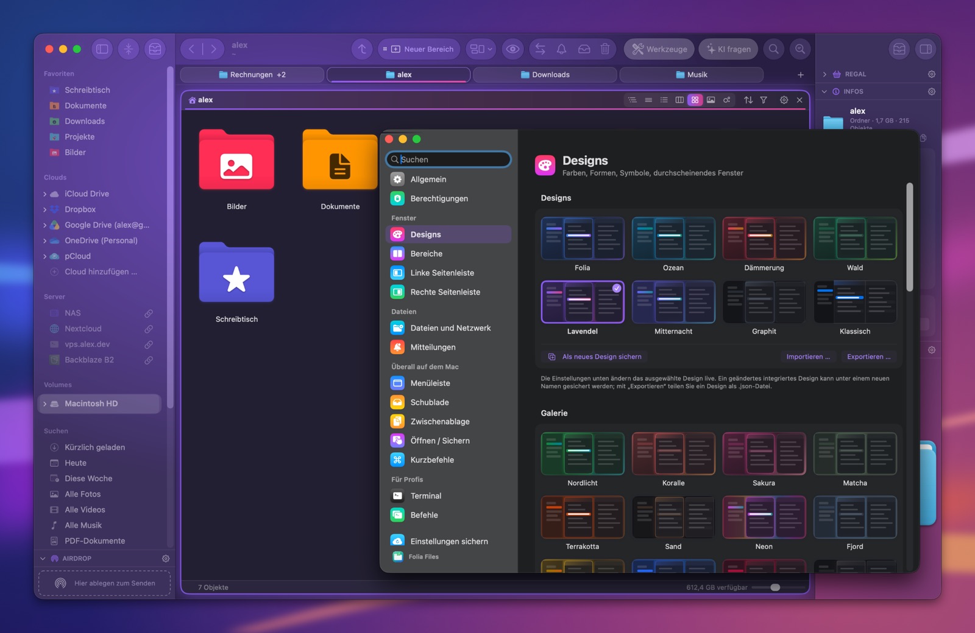Viewport: 975px width, 633px height.
Task: Collapse the AIRDROP section
Action: (43, 558)
